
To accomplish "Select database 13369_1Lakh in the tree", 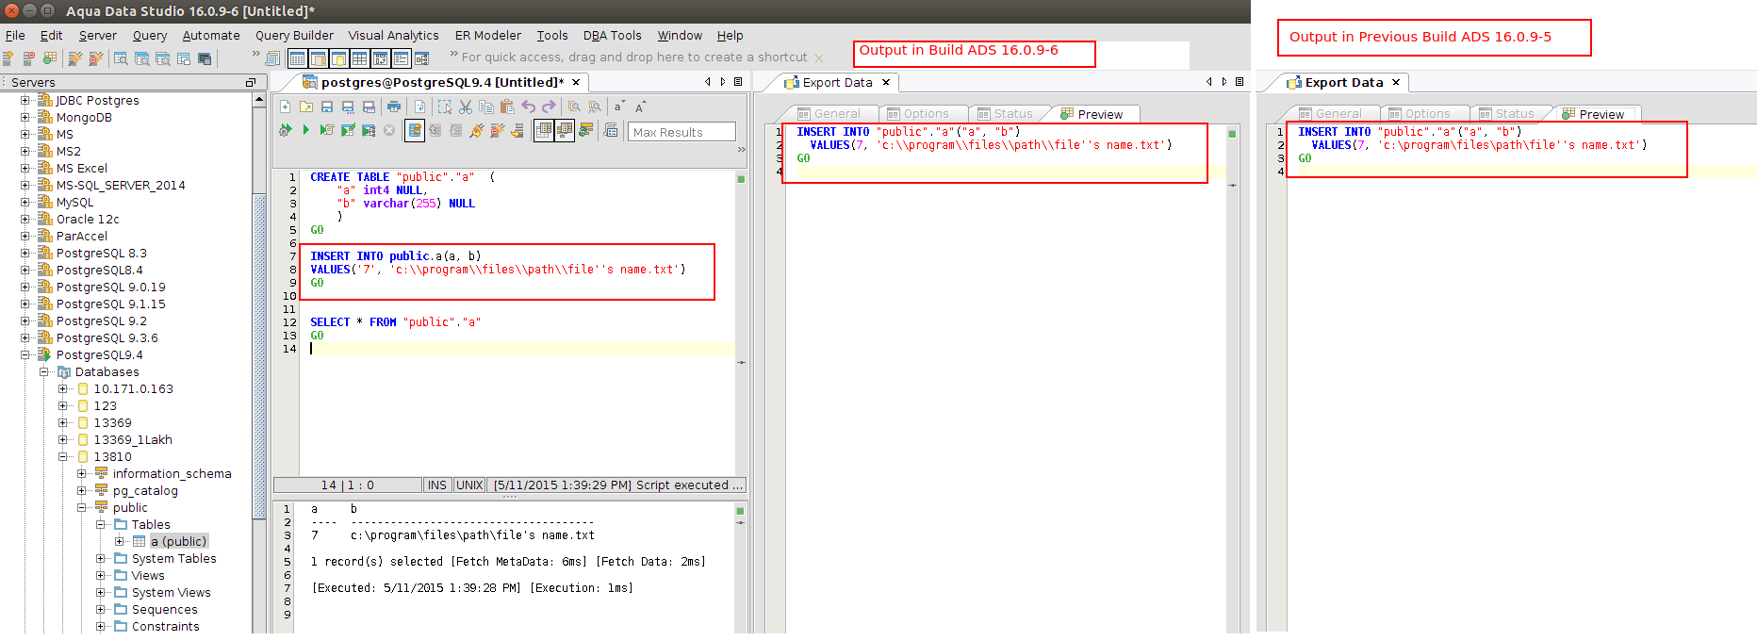I will 133,439.
